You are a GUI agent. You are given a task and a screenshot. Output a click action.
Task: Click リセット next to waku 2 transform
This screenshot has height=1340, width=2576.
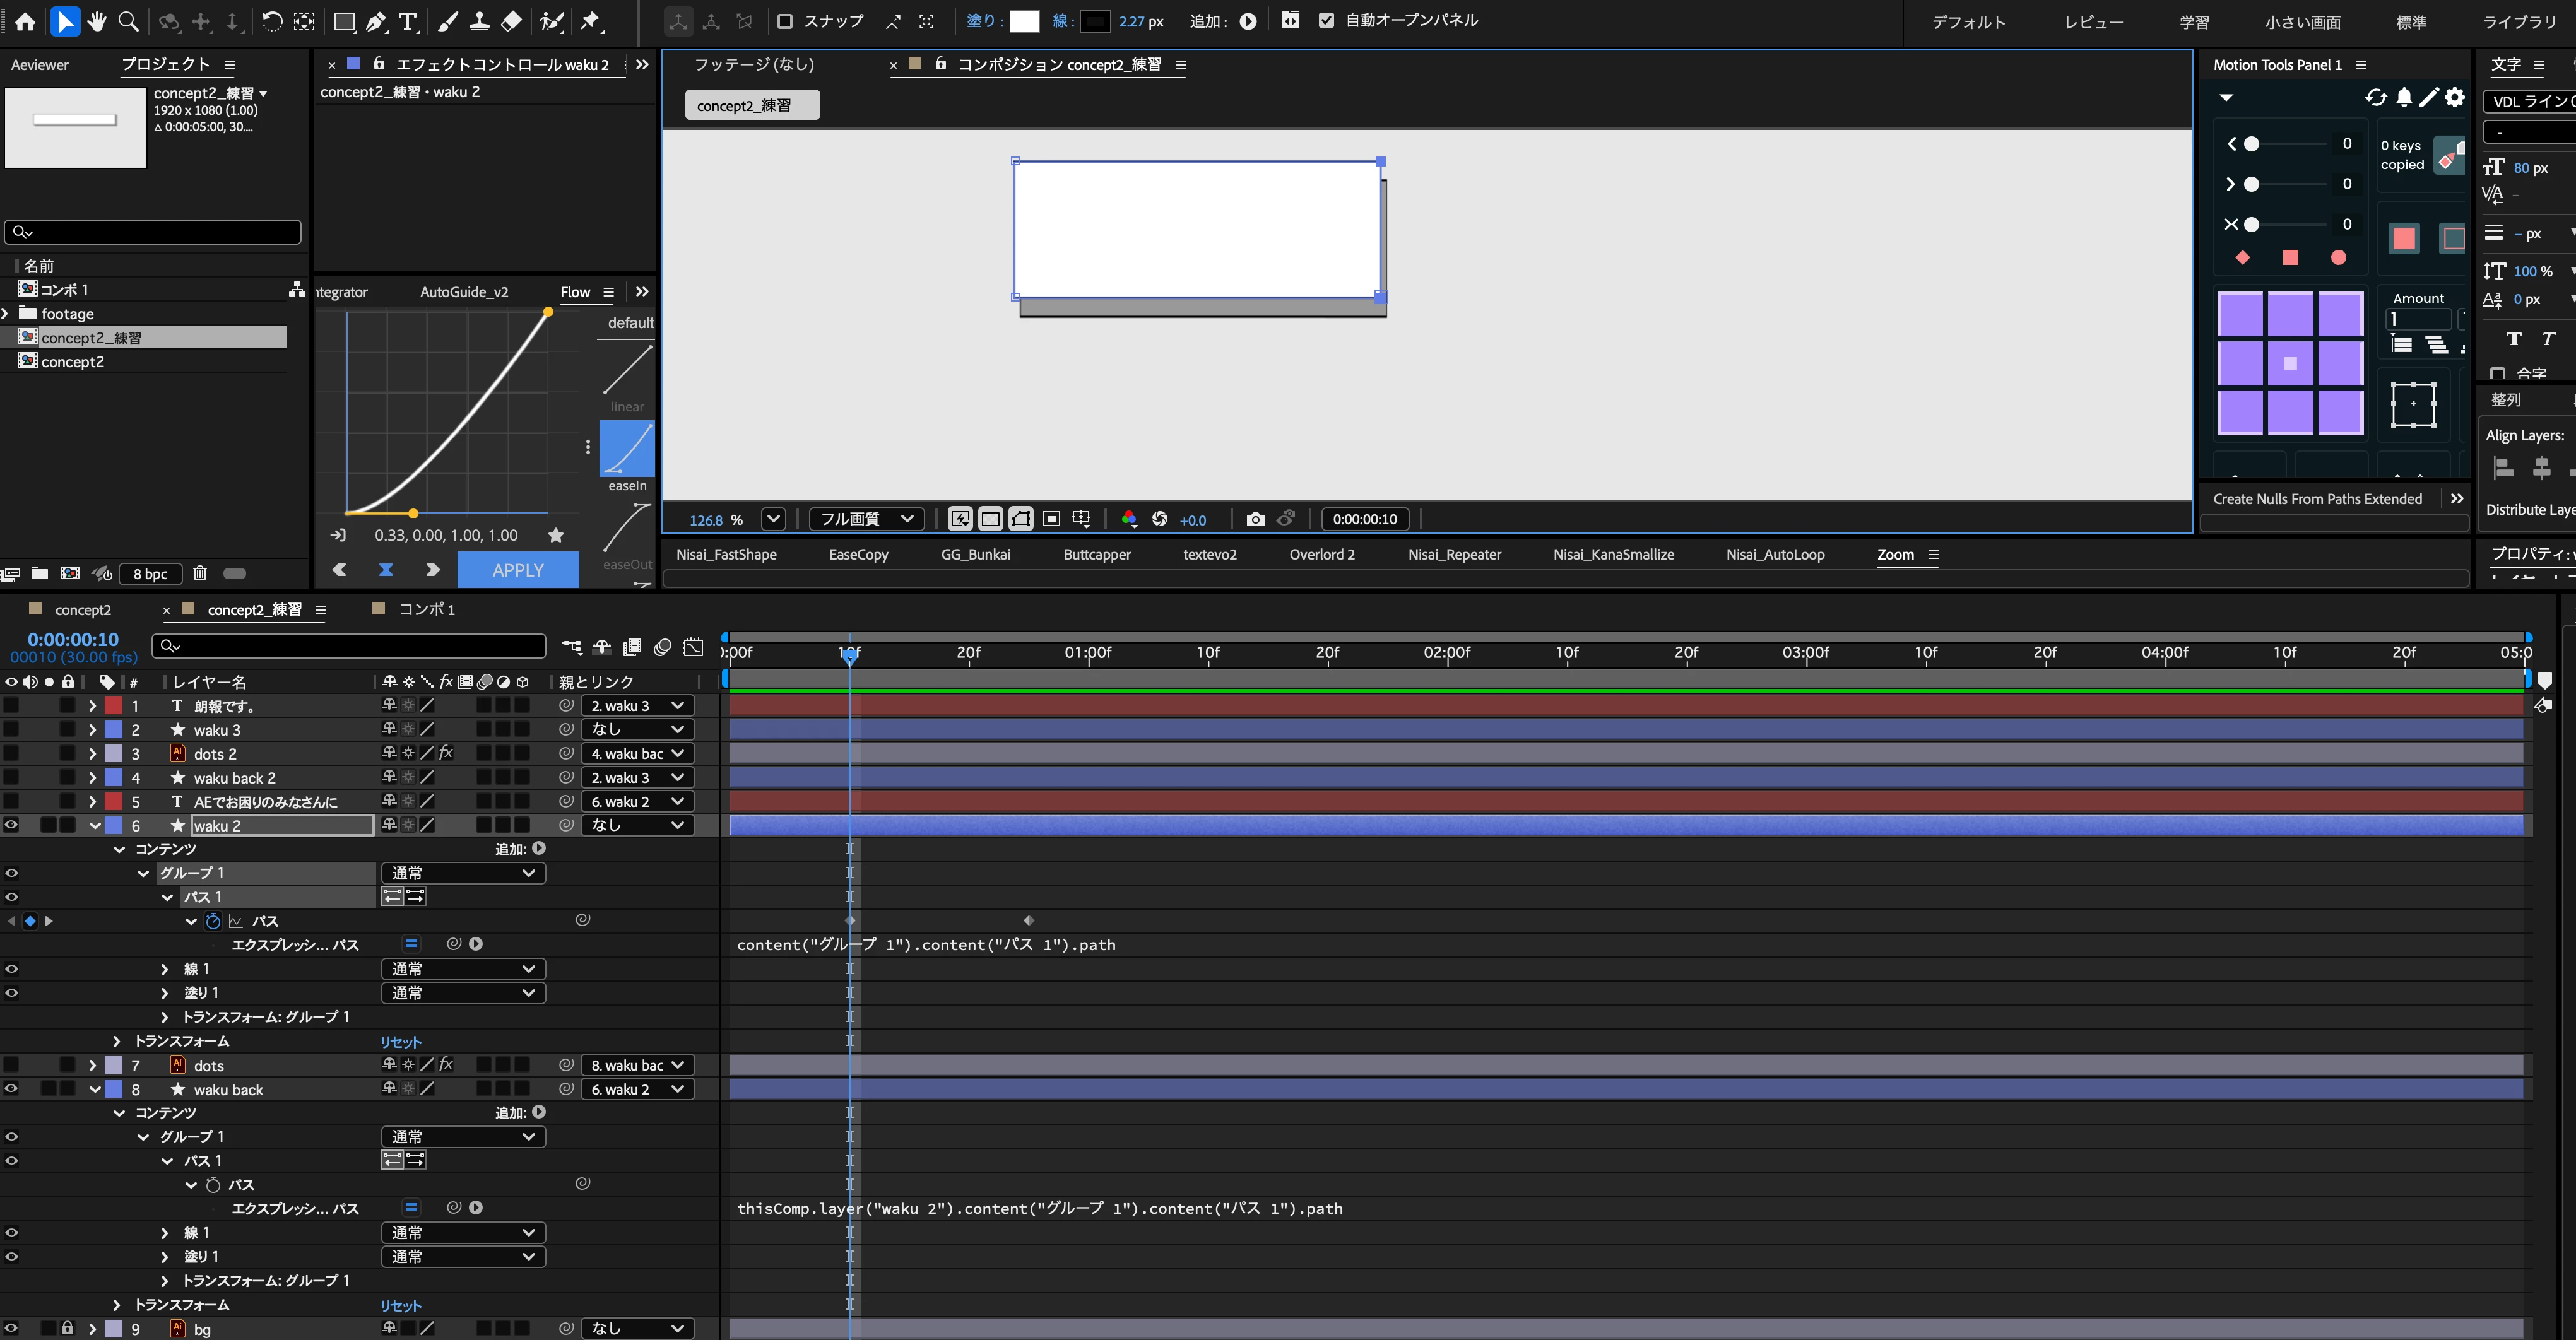[400, 1041]
